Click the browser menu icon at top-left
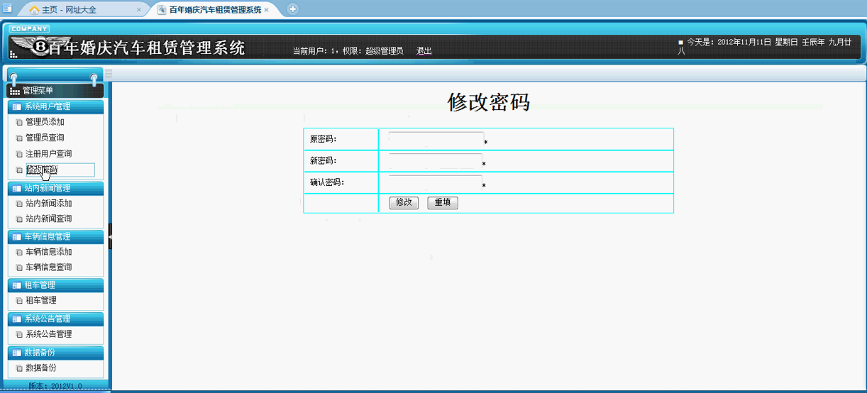 (7, 9)
